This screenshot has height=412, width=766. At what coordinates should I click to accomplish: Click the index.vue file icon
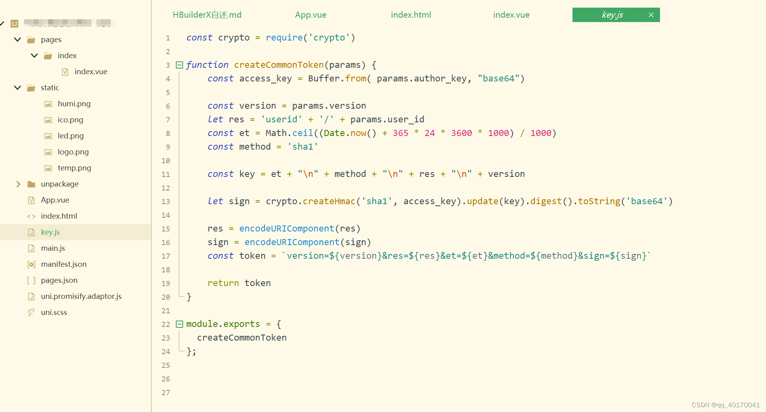[x=65, y=72]
